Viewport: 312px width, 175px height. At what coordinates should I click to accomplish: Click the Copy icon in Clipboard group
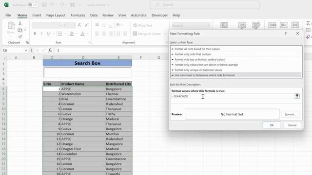coord(20,30)
